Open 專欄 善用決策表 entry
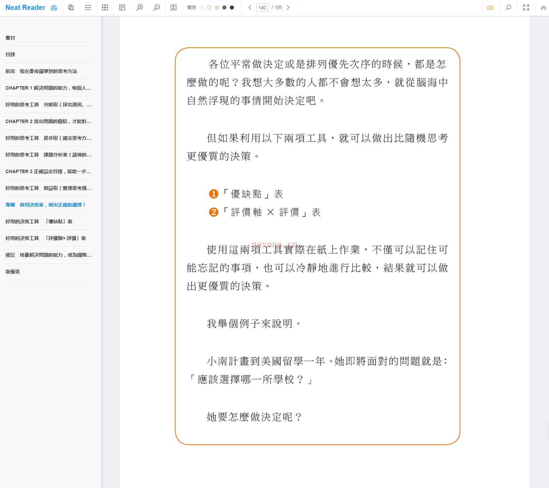The image size is (549, 488). [x=48, y=205]
